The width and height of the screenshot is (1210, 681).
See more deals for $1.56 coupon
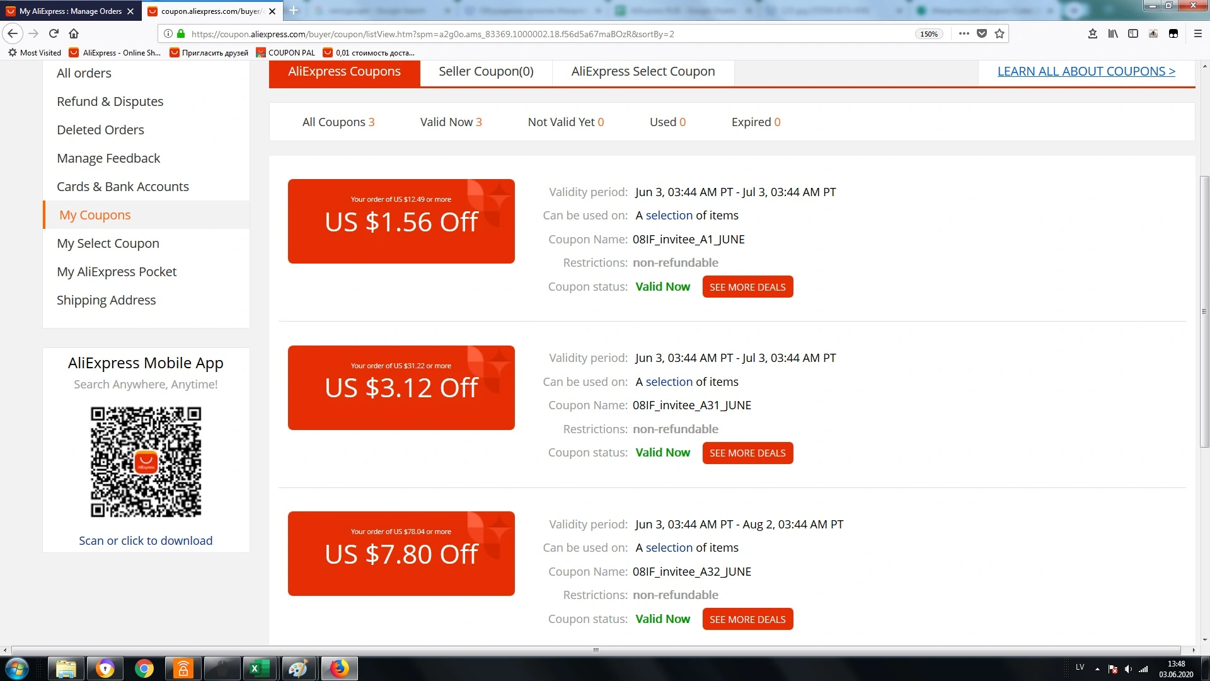click(x=747, y=287)
